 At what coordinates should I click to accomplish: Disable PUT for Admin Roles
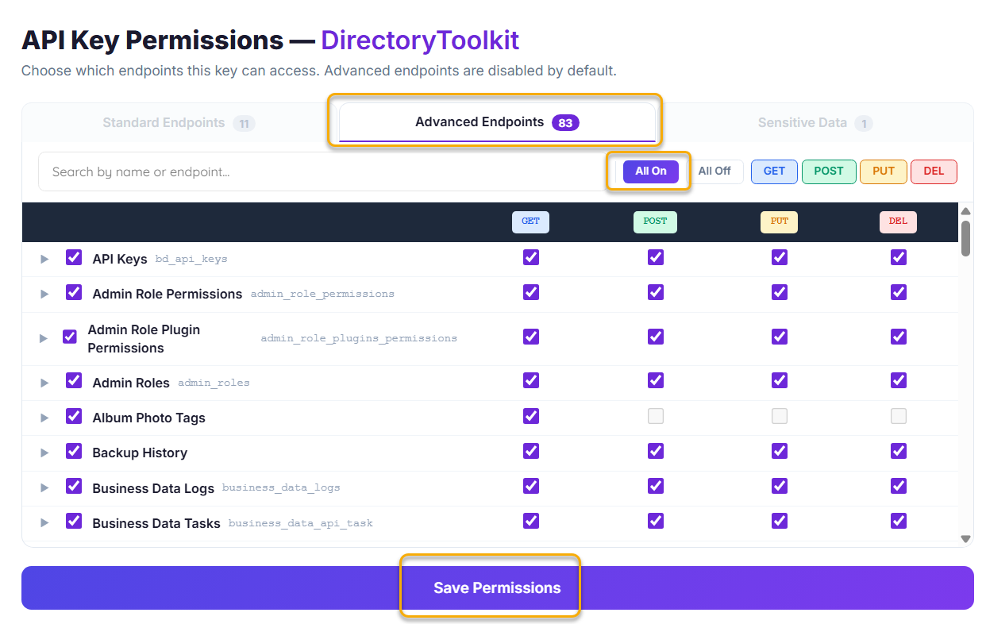pos(780,381)
